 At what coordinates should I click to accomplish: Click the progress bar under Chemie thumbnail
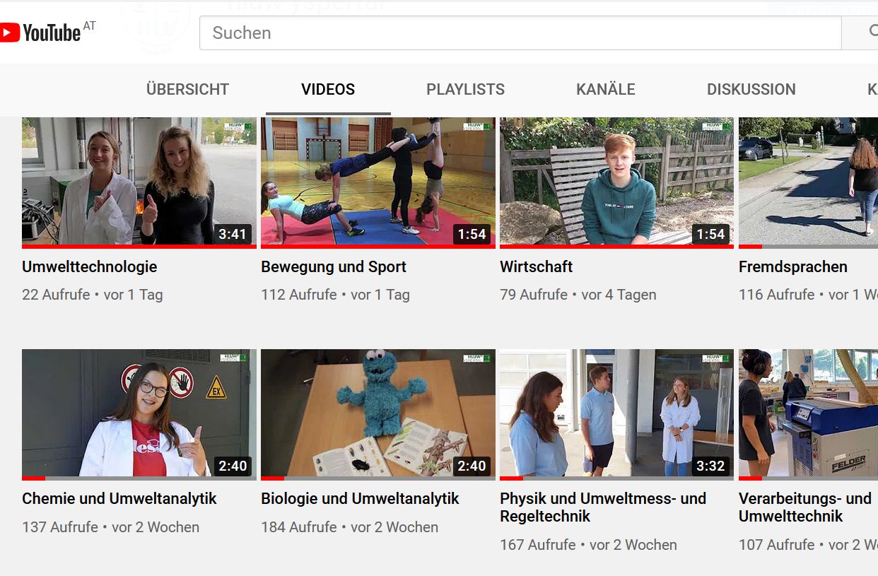pos(139,478)
